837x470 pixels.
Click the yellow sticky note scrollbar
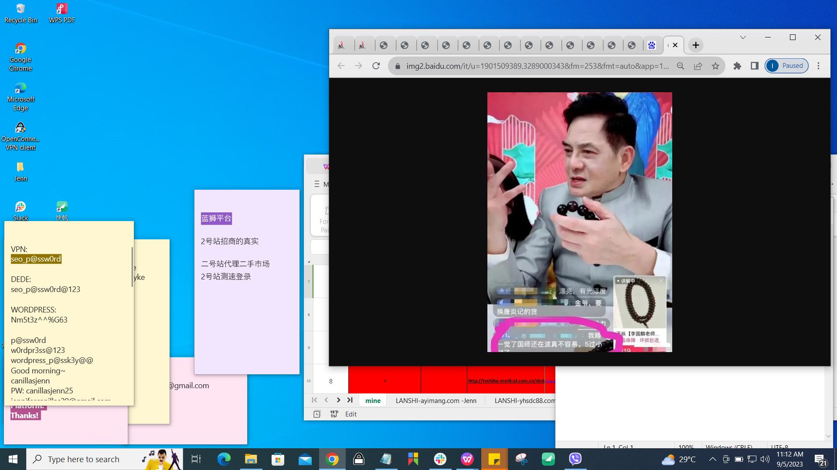point(132,266)
